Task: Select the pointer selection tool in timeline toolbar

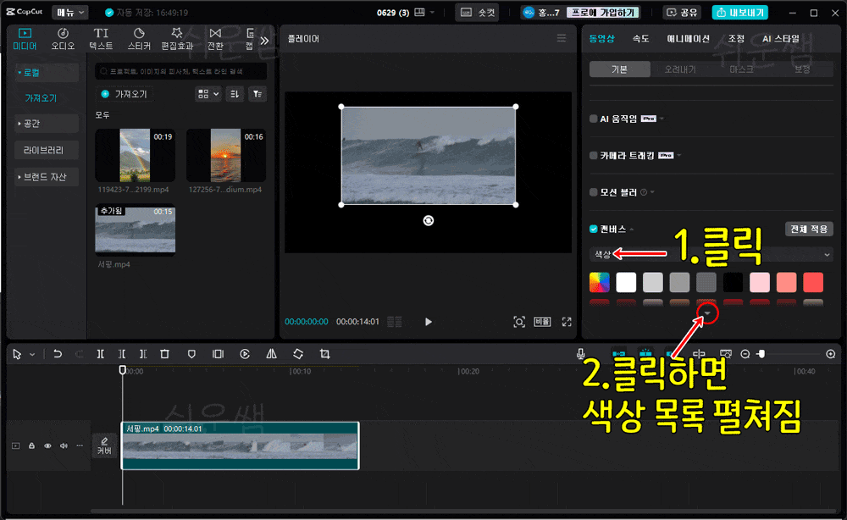Action: pos(17,354)
